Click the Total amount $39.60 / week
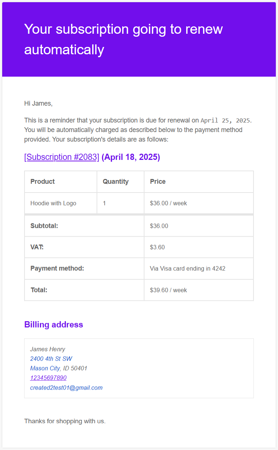This screenshot has width=278, height=450. point(168,290)
